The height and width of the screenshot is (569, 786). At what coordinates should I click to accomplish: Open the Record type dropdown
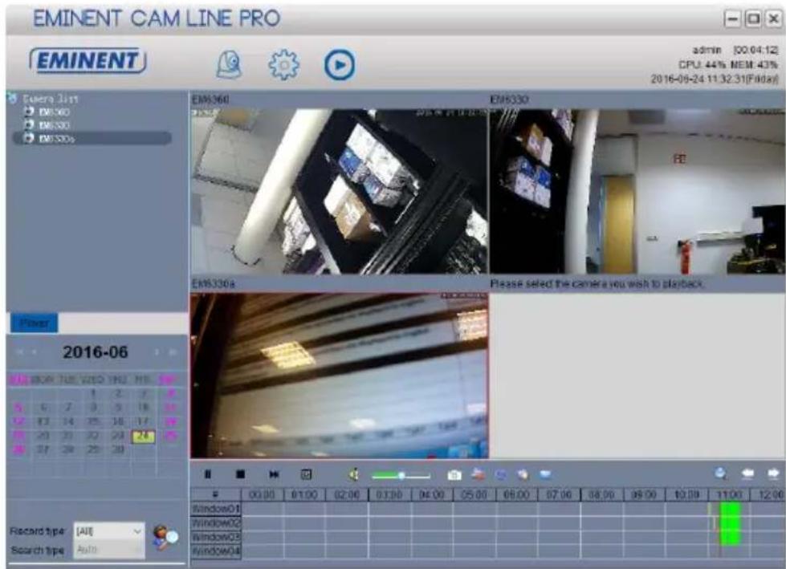109,531
